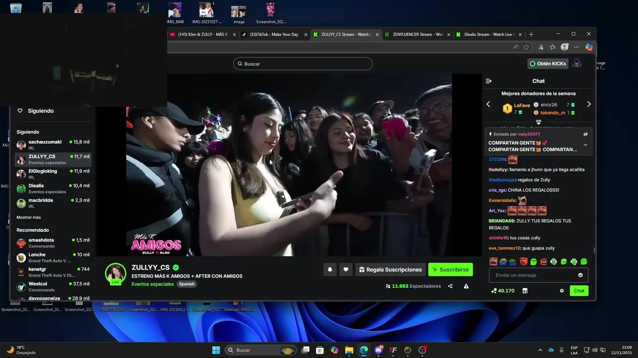Screen dimensions: 638x358
Task: Open File Explorer from taskbar
Action: (349, 350)
